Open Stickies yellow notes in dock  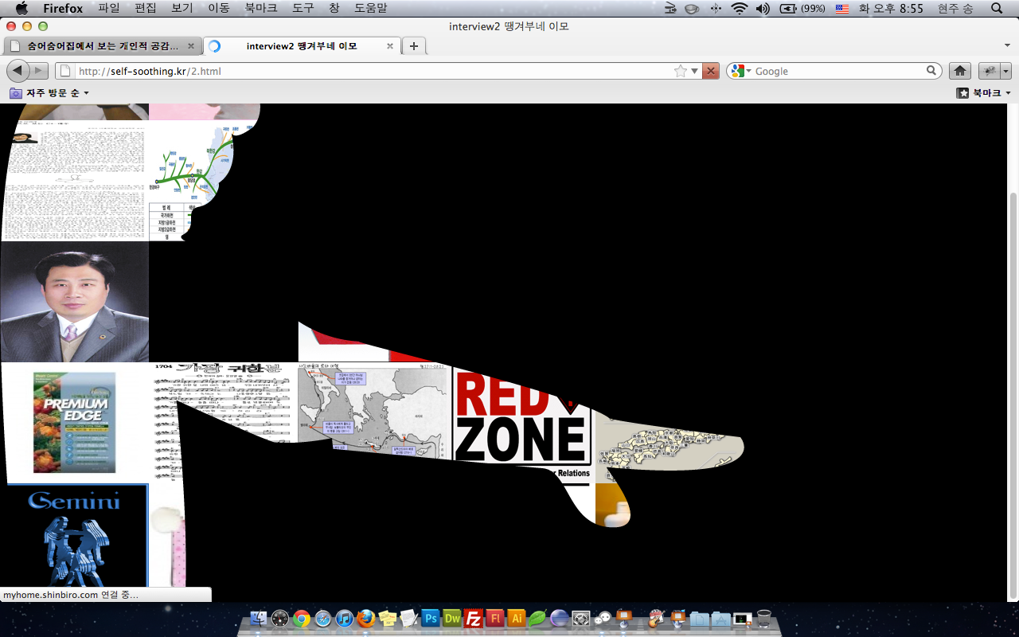point(388,619)
